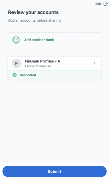Click the light green Connected status strip
The height and width of the screenshot is (180, 110).
54,75
